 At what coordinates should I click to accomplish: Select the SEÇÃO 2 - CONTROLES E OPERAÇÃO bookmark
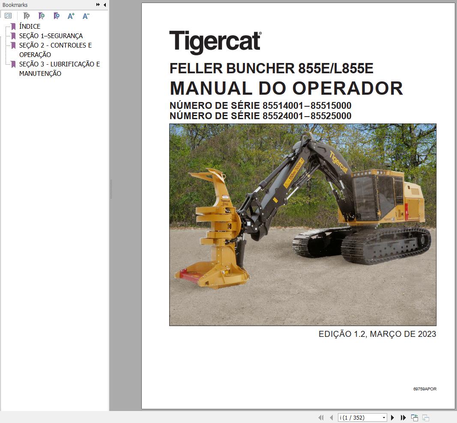(55, 45)
